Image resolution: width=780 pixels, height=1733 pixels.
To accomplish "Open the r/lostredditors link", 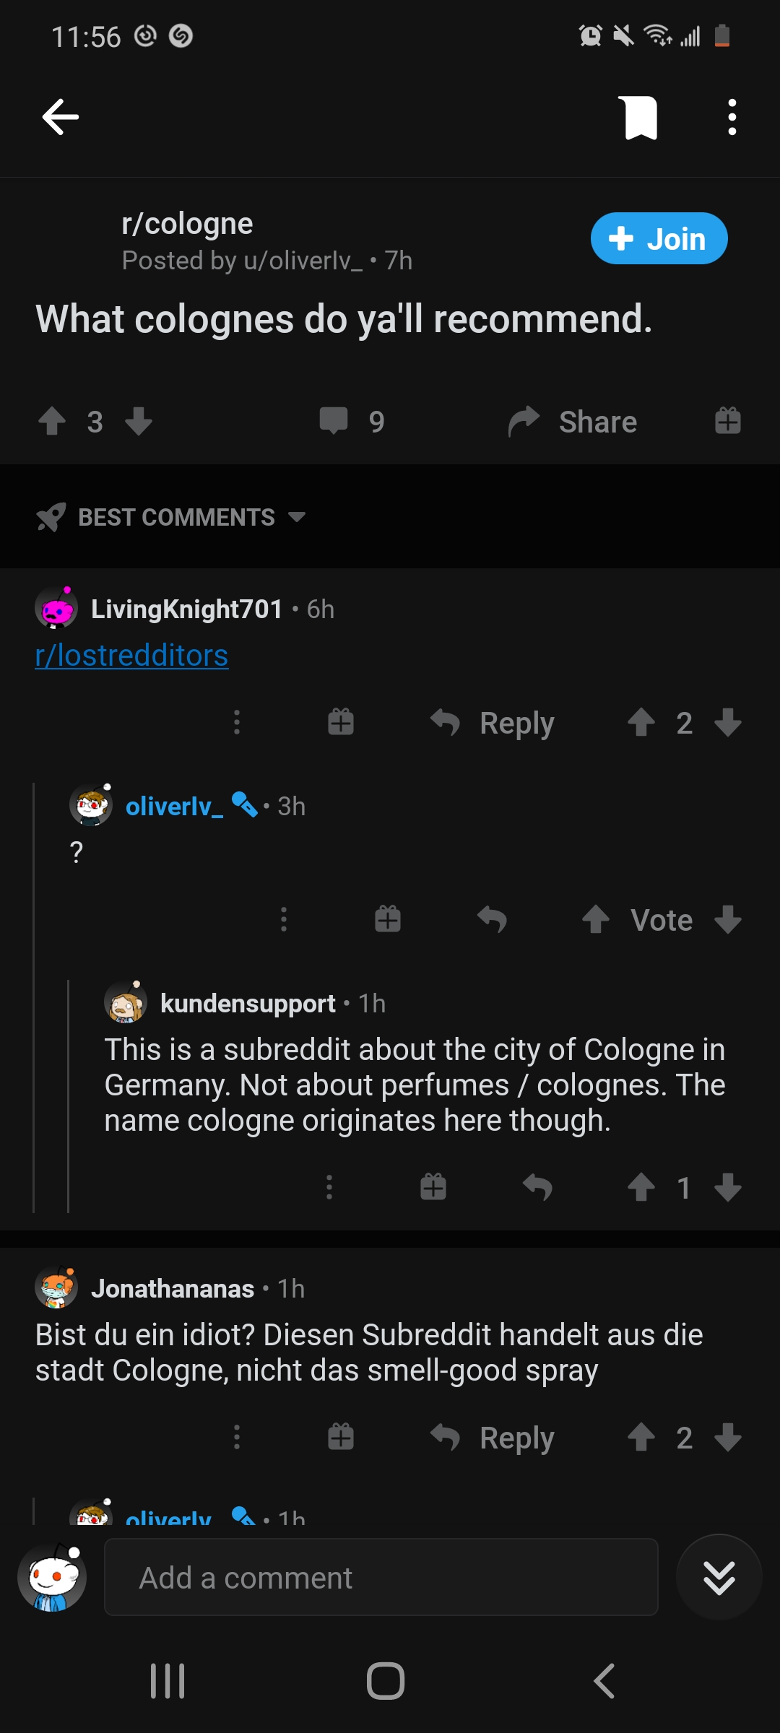I will pos(132,656).
